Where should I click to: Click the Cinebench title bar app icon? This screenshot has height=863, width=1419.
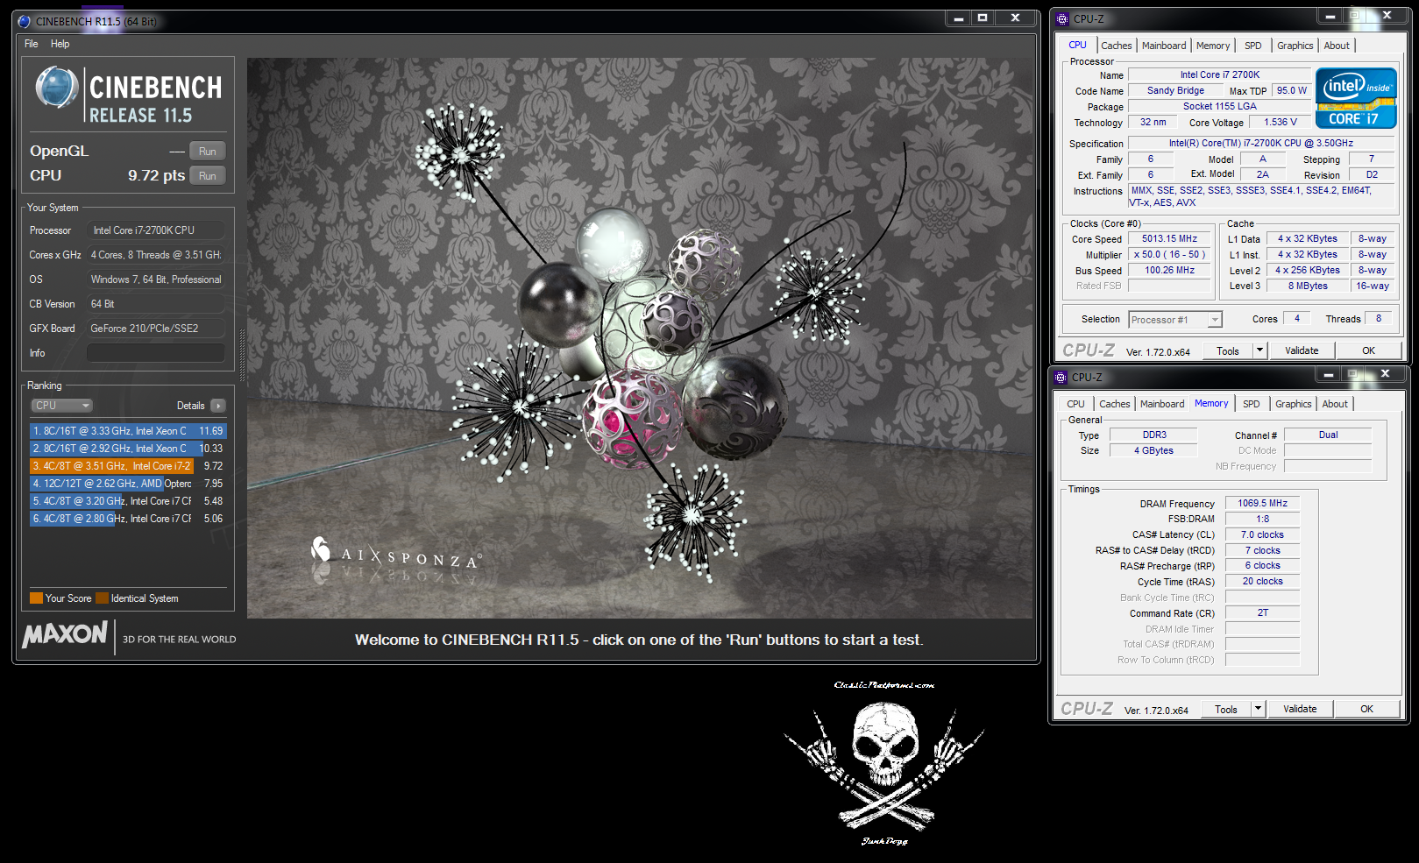click(25, 21)
